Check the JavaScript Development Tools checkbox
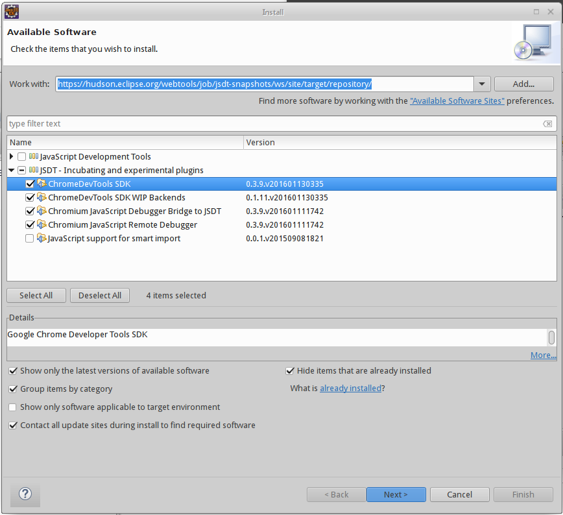Image resolution: width=563 pixels, height=515 pixels. tap(21, 156)
